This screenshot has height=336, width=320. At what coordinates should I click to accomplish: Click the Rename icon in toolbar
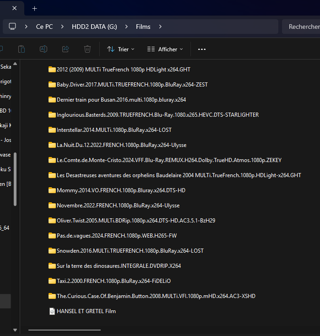click(43, 49)
